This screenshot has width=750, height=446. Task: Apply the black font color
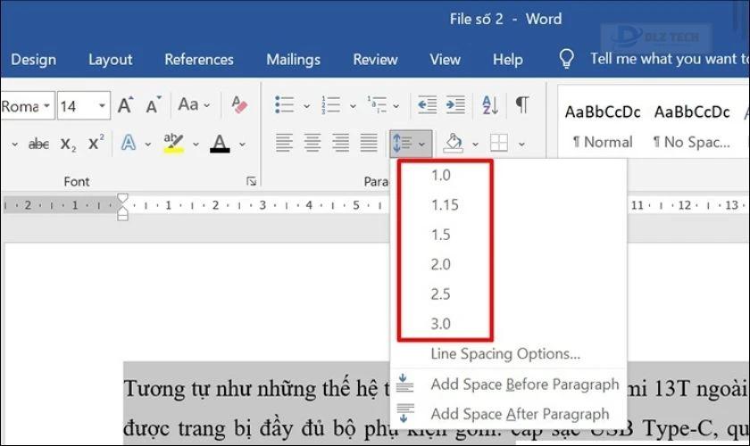click(x=220, y=144)
